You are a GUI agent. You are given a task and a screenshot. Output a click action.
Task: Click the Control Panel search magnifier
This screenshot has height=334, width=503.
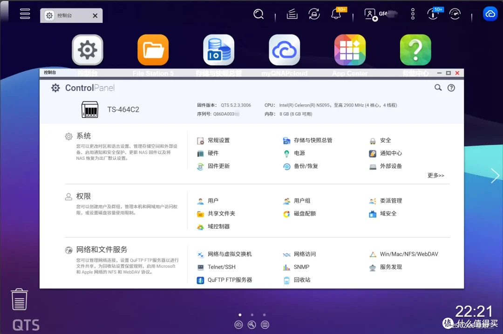click(438, 88)
